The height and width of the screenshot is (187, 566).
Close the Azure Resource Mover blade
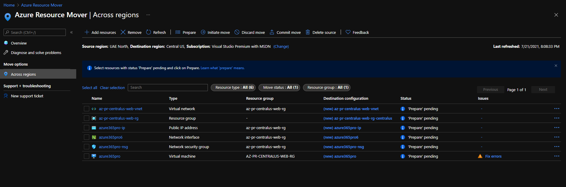click(556, 15)
